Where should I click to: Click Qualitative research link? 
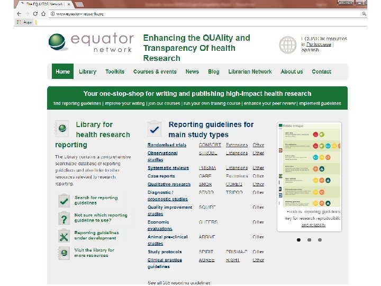[x=169, y=184]
